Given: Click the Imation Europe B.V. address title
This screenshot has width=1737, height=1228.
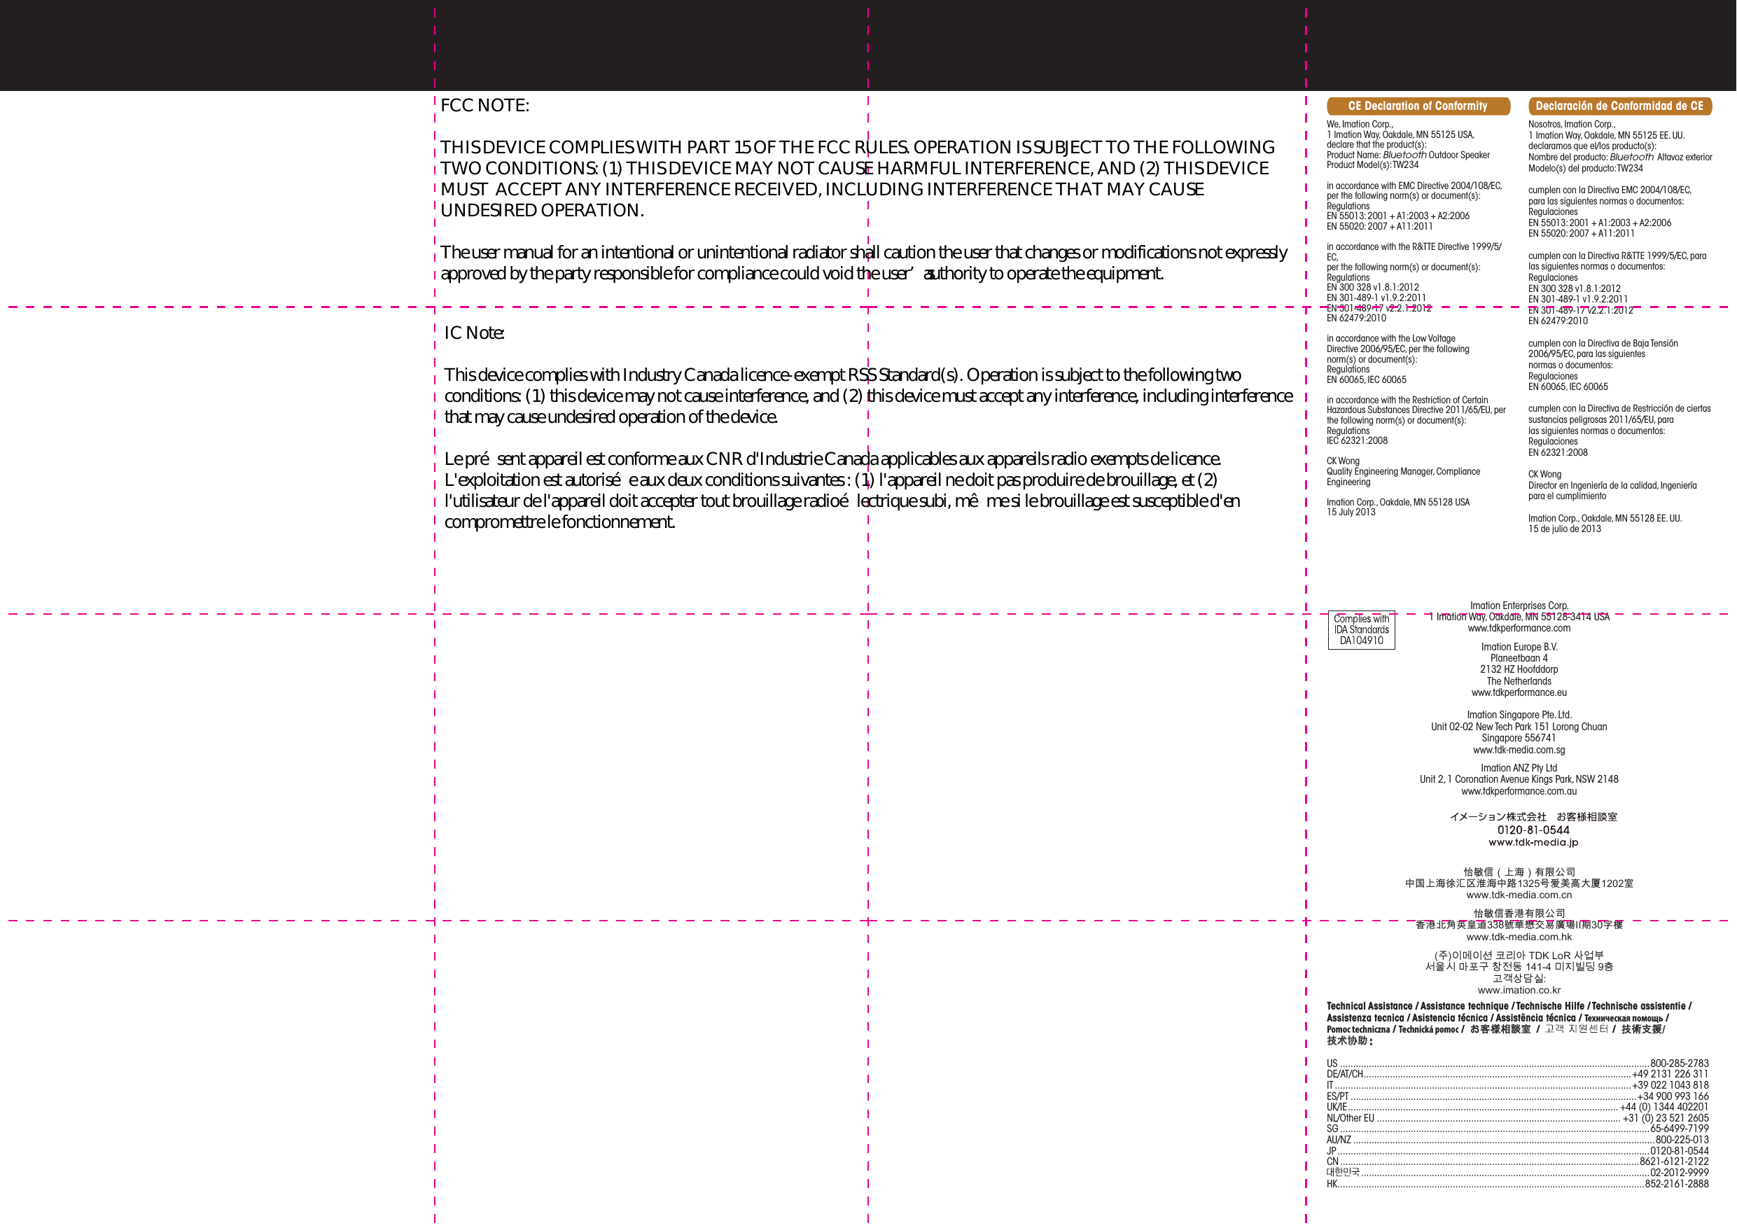Looking at the screenshot, I should [1519, 647].
